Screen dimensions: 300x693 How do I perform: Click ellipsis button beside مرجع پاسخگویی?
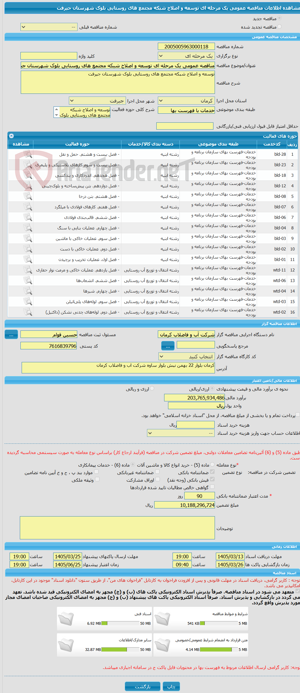(x=168, y=346)
